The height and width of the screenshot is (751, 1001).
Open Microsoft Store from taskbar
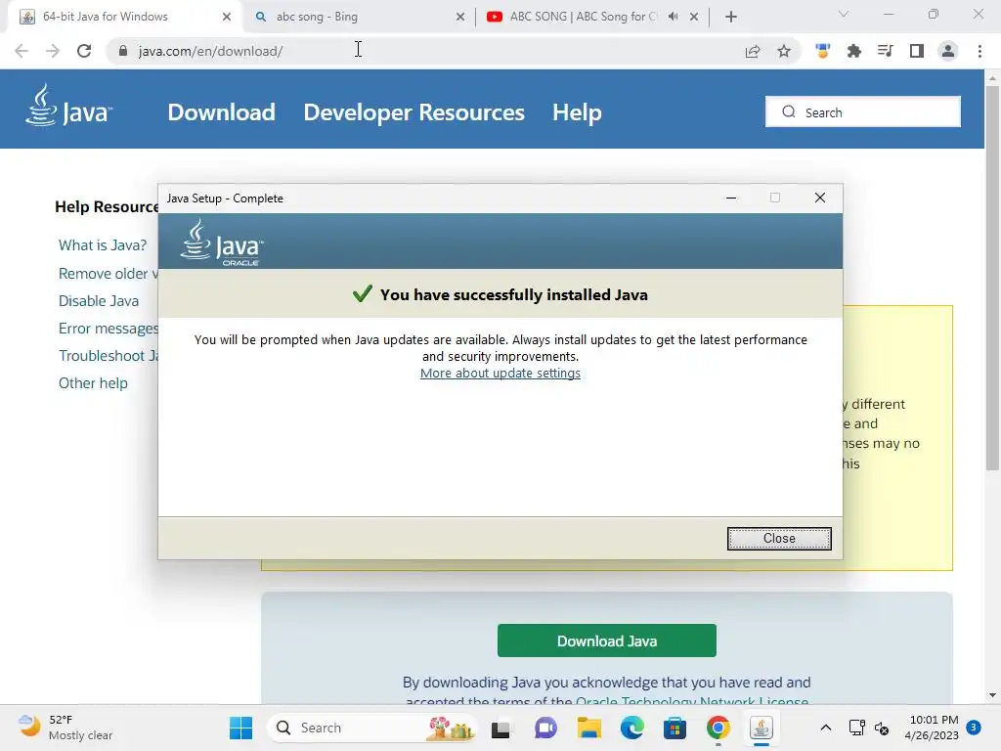tap(675, 728)
